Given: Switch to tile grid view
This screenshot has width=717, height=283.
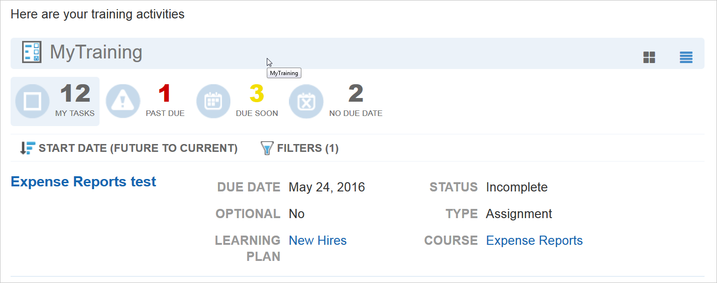Looking at the screenshot, I should coord(649,58).
